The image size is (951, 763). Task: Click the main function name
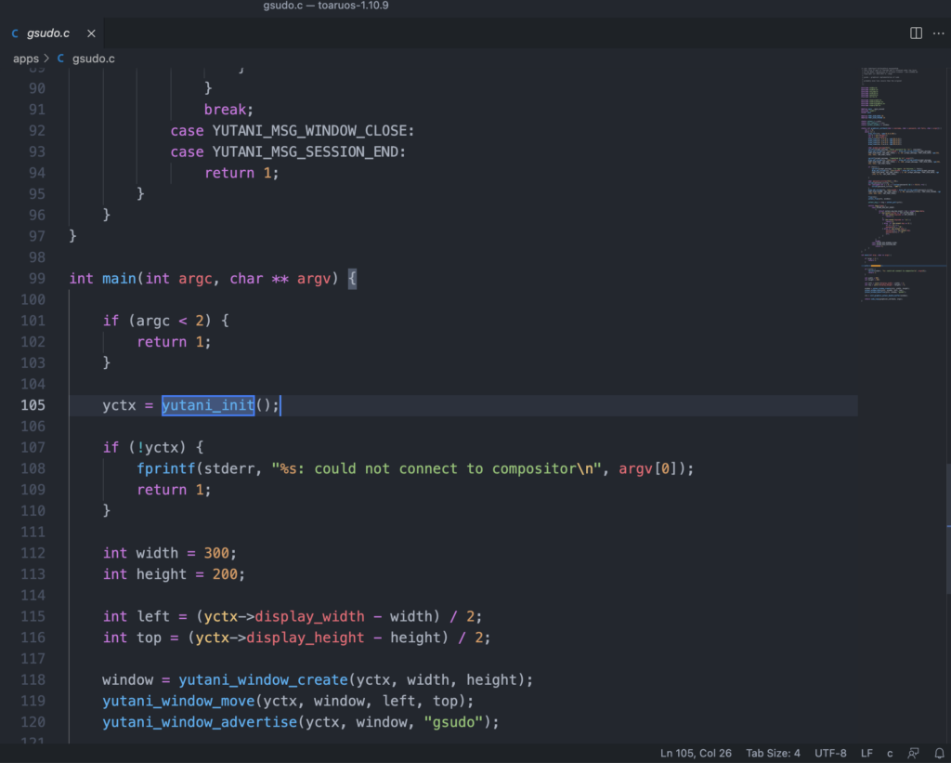pos(119,279)
